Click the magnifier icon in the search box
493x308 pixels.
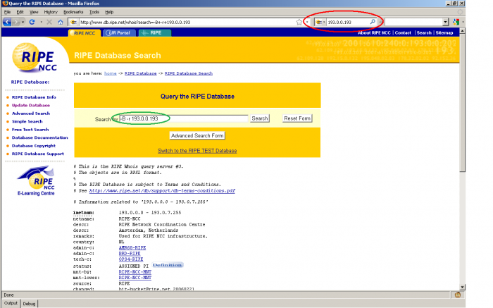(x=373, y=22)
